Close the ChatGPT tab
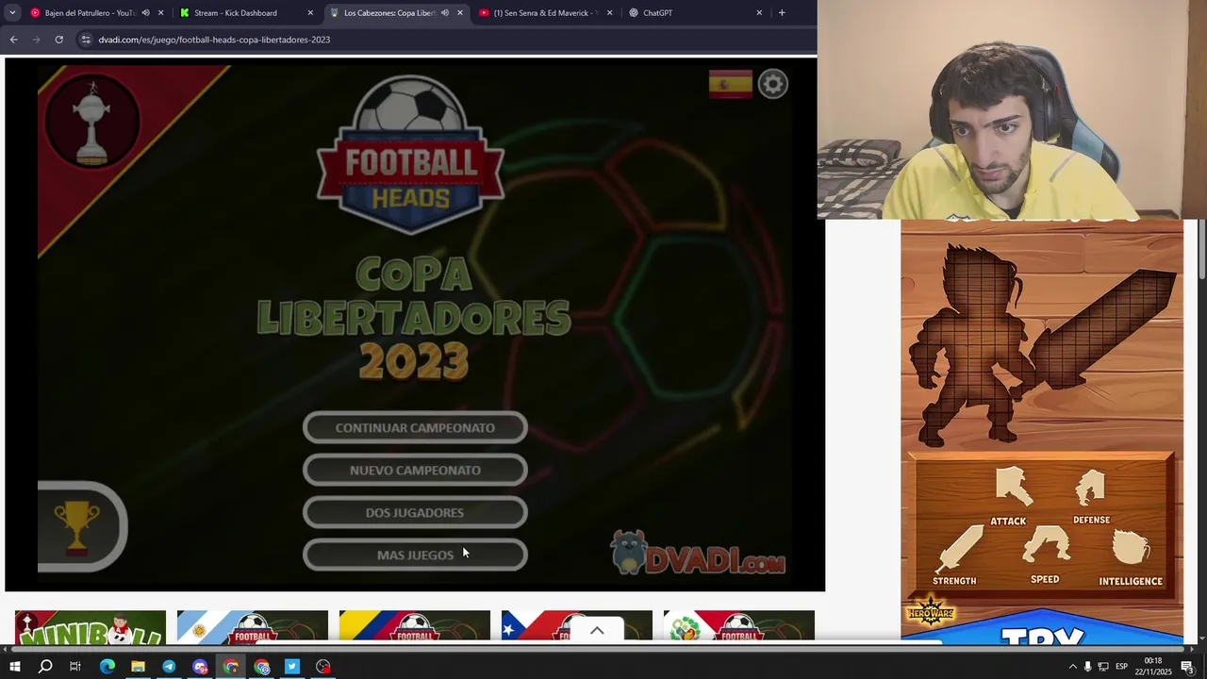Image resolution: width=1207 pixels, height=679 pixels. click(759, 13)
